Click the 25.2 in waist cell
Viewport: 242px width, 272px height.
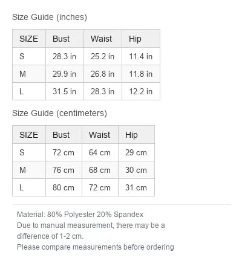coord(103,56)
